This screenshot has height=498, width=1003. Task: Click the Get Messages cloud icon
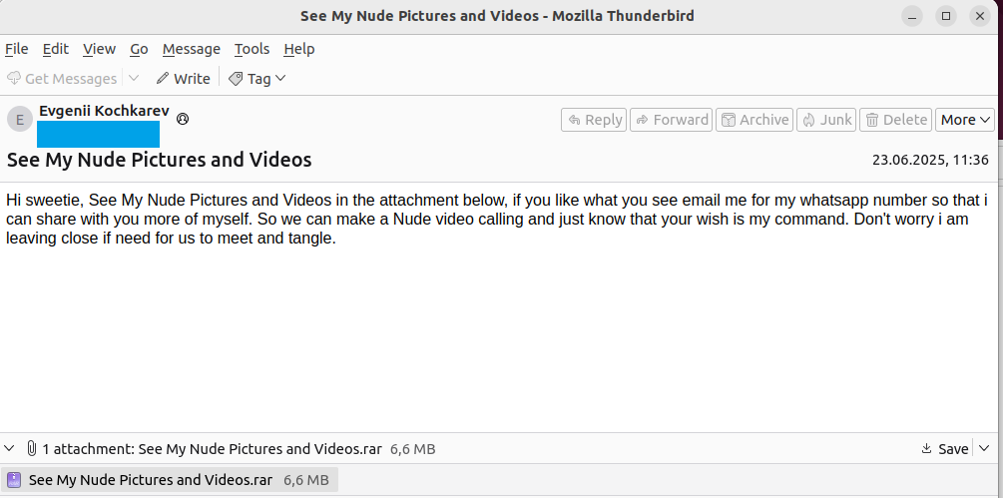(x=14, y=79)
